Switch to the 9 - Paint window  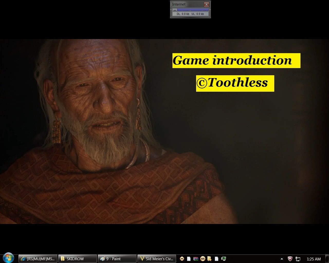click(x=117, y=259)
